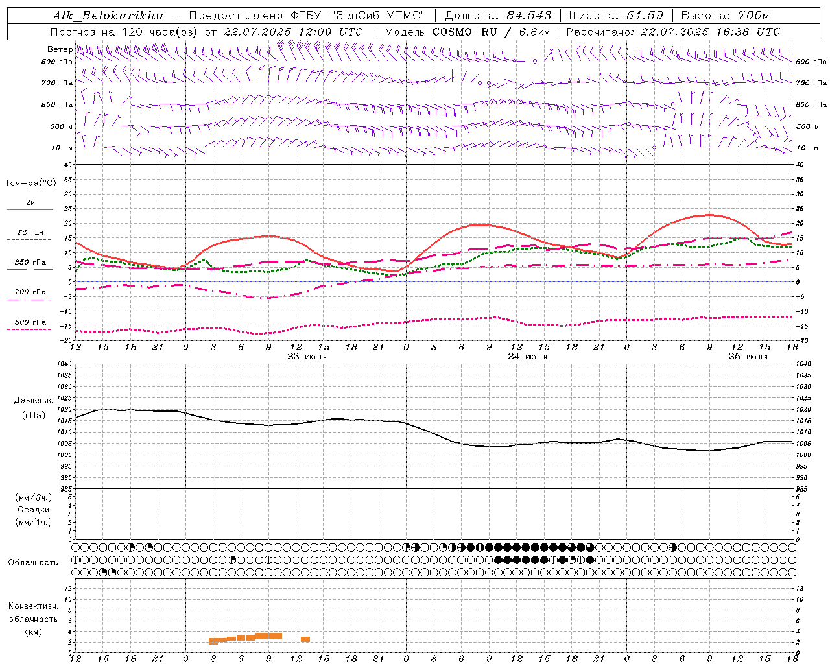Click the Alk_Belokurikha station title
Screen dimensions: 830x664
108,16
